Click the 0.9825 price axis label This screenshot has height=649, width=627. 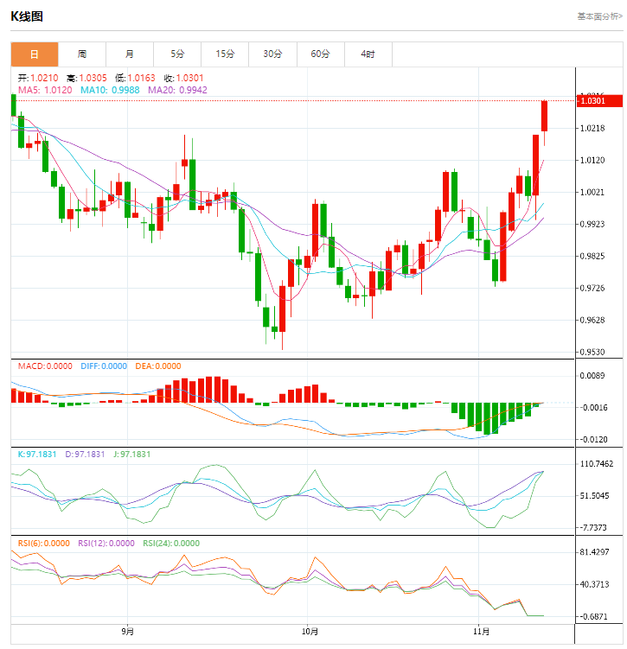592,256
